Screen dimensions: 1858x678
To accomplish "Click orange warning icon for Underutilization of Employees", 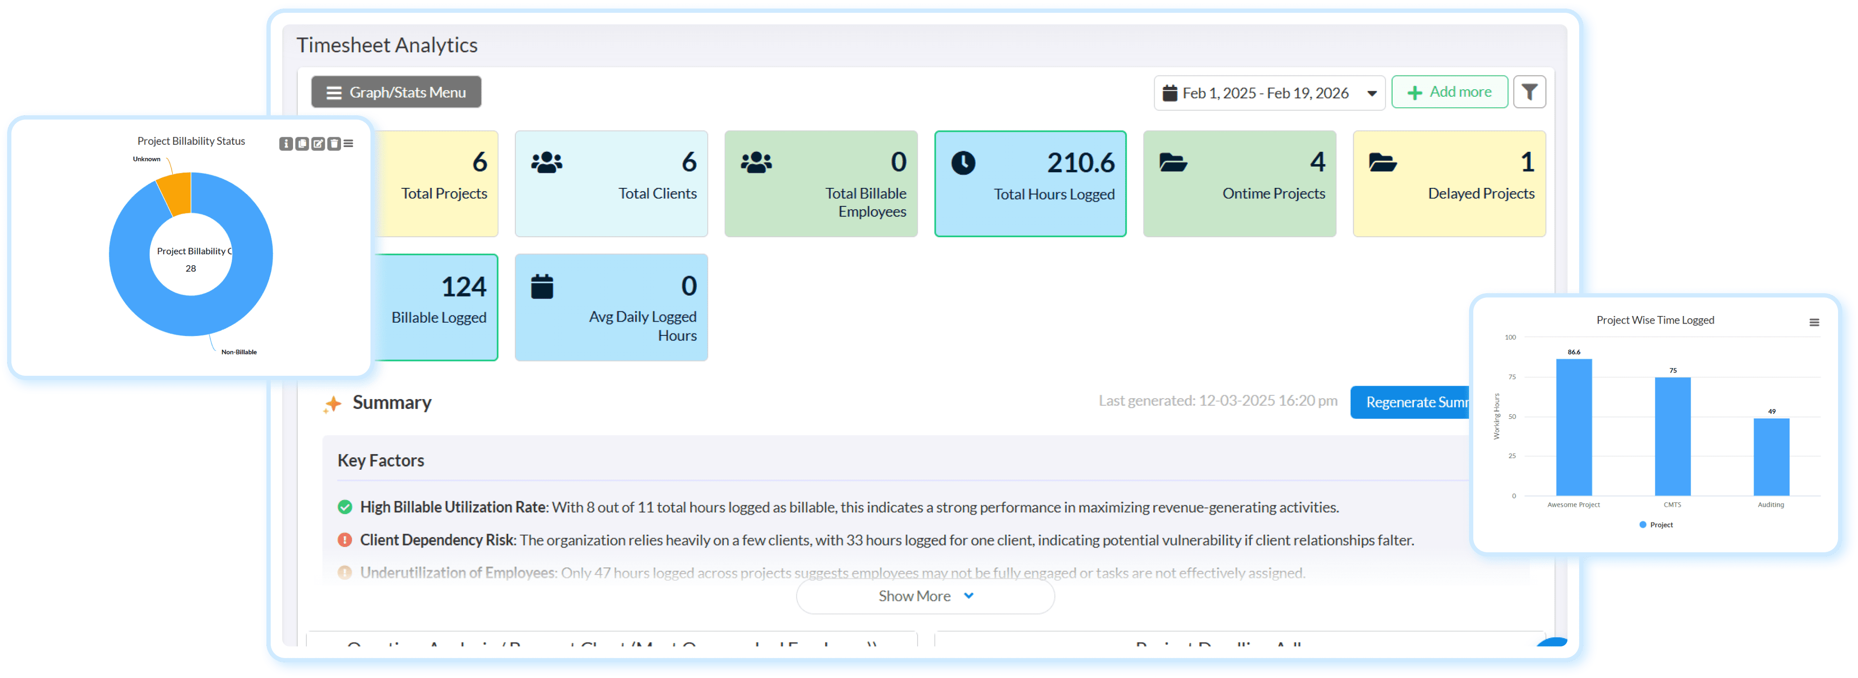I will click(345, 573).
